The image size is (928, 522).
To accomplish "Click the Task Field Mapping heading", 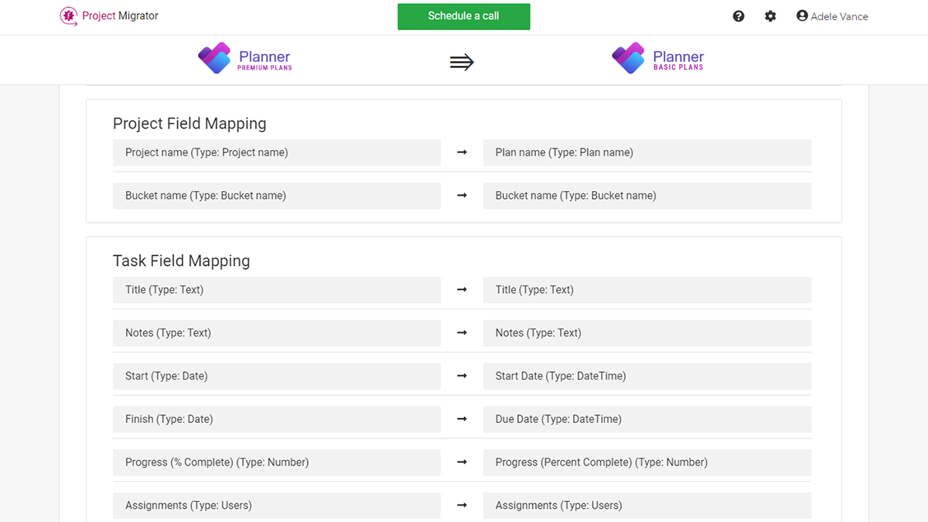I will pos(182,261).
